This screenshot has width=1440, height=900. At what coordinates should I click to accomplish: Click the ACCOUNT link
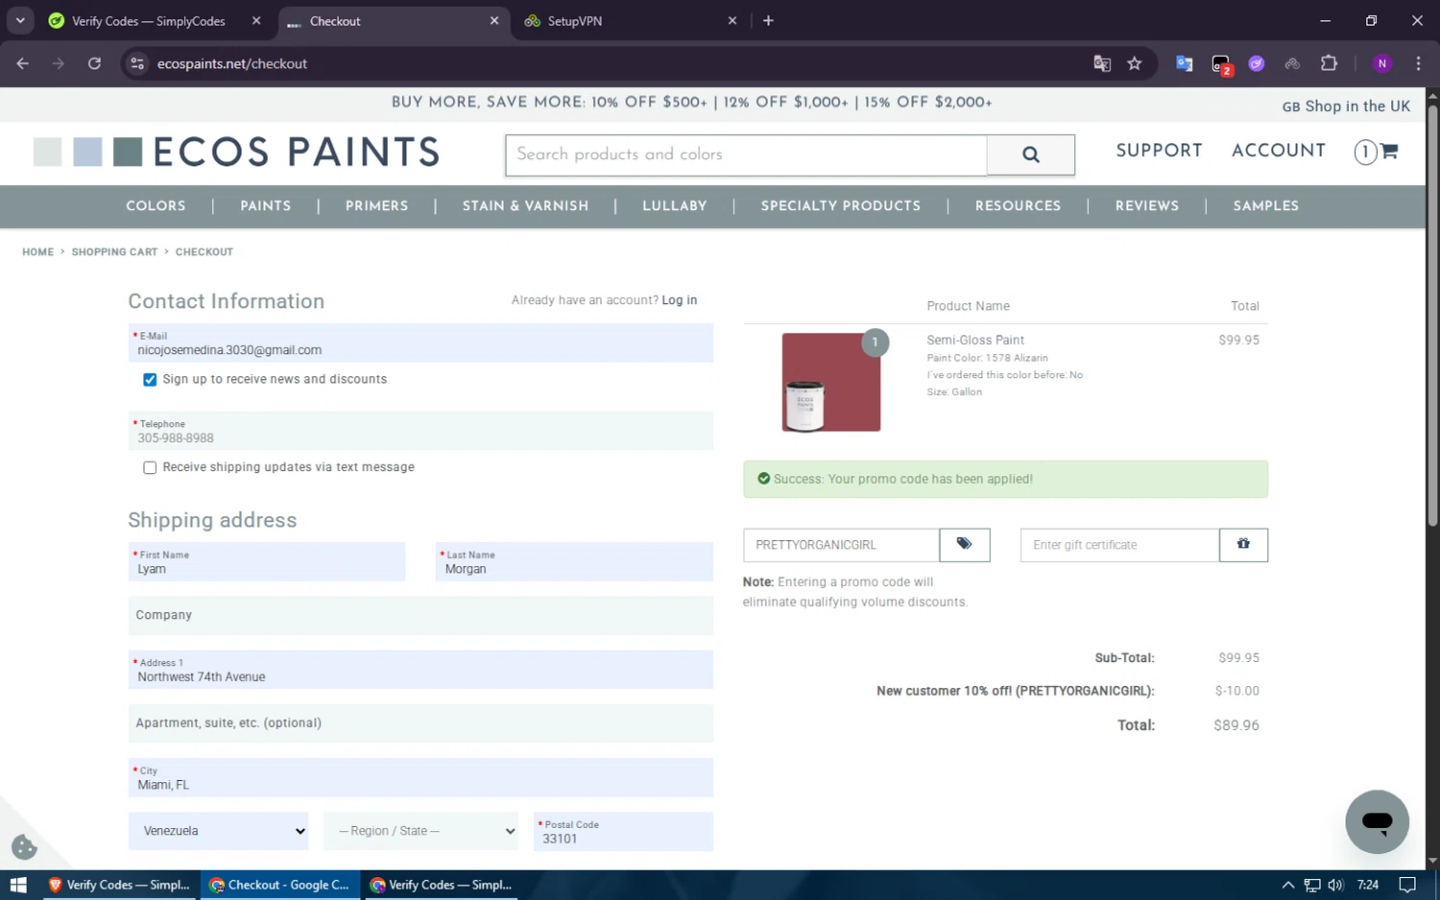pos(1279,151)
